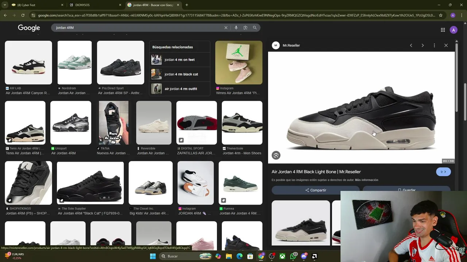
Task: Reload the page
Action: click(23, 15)
